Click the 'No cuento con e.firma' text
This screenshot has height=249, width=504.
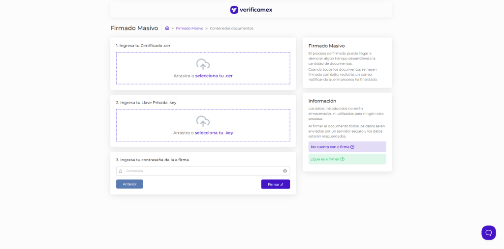click(330, 147)
